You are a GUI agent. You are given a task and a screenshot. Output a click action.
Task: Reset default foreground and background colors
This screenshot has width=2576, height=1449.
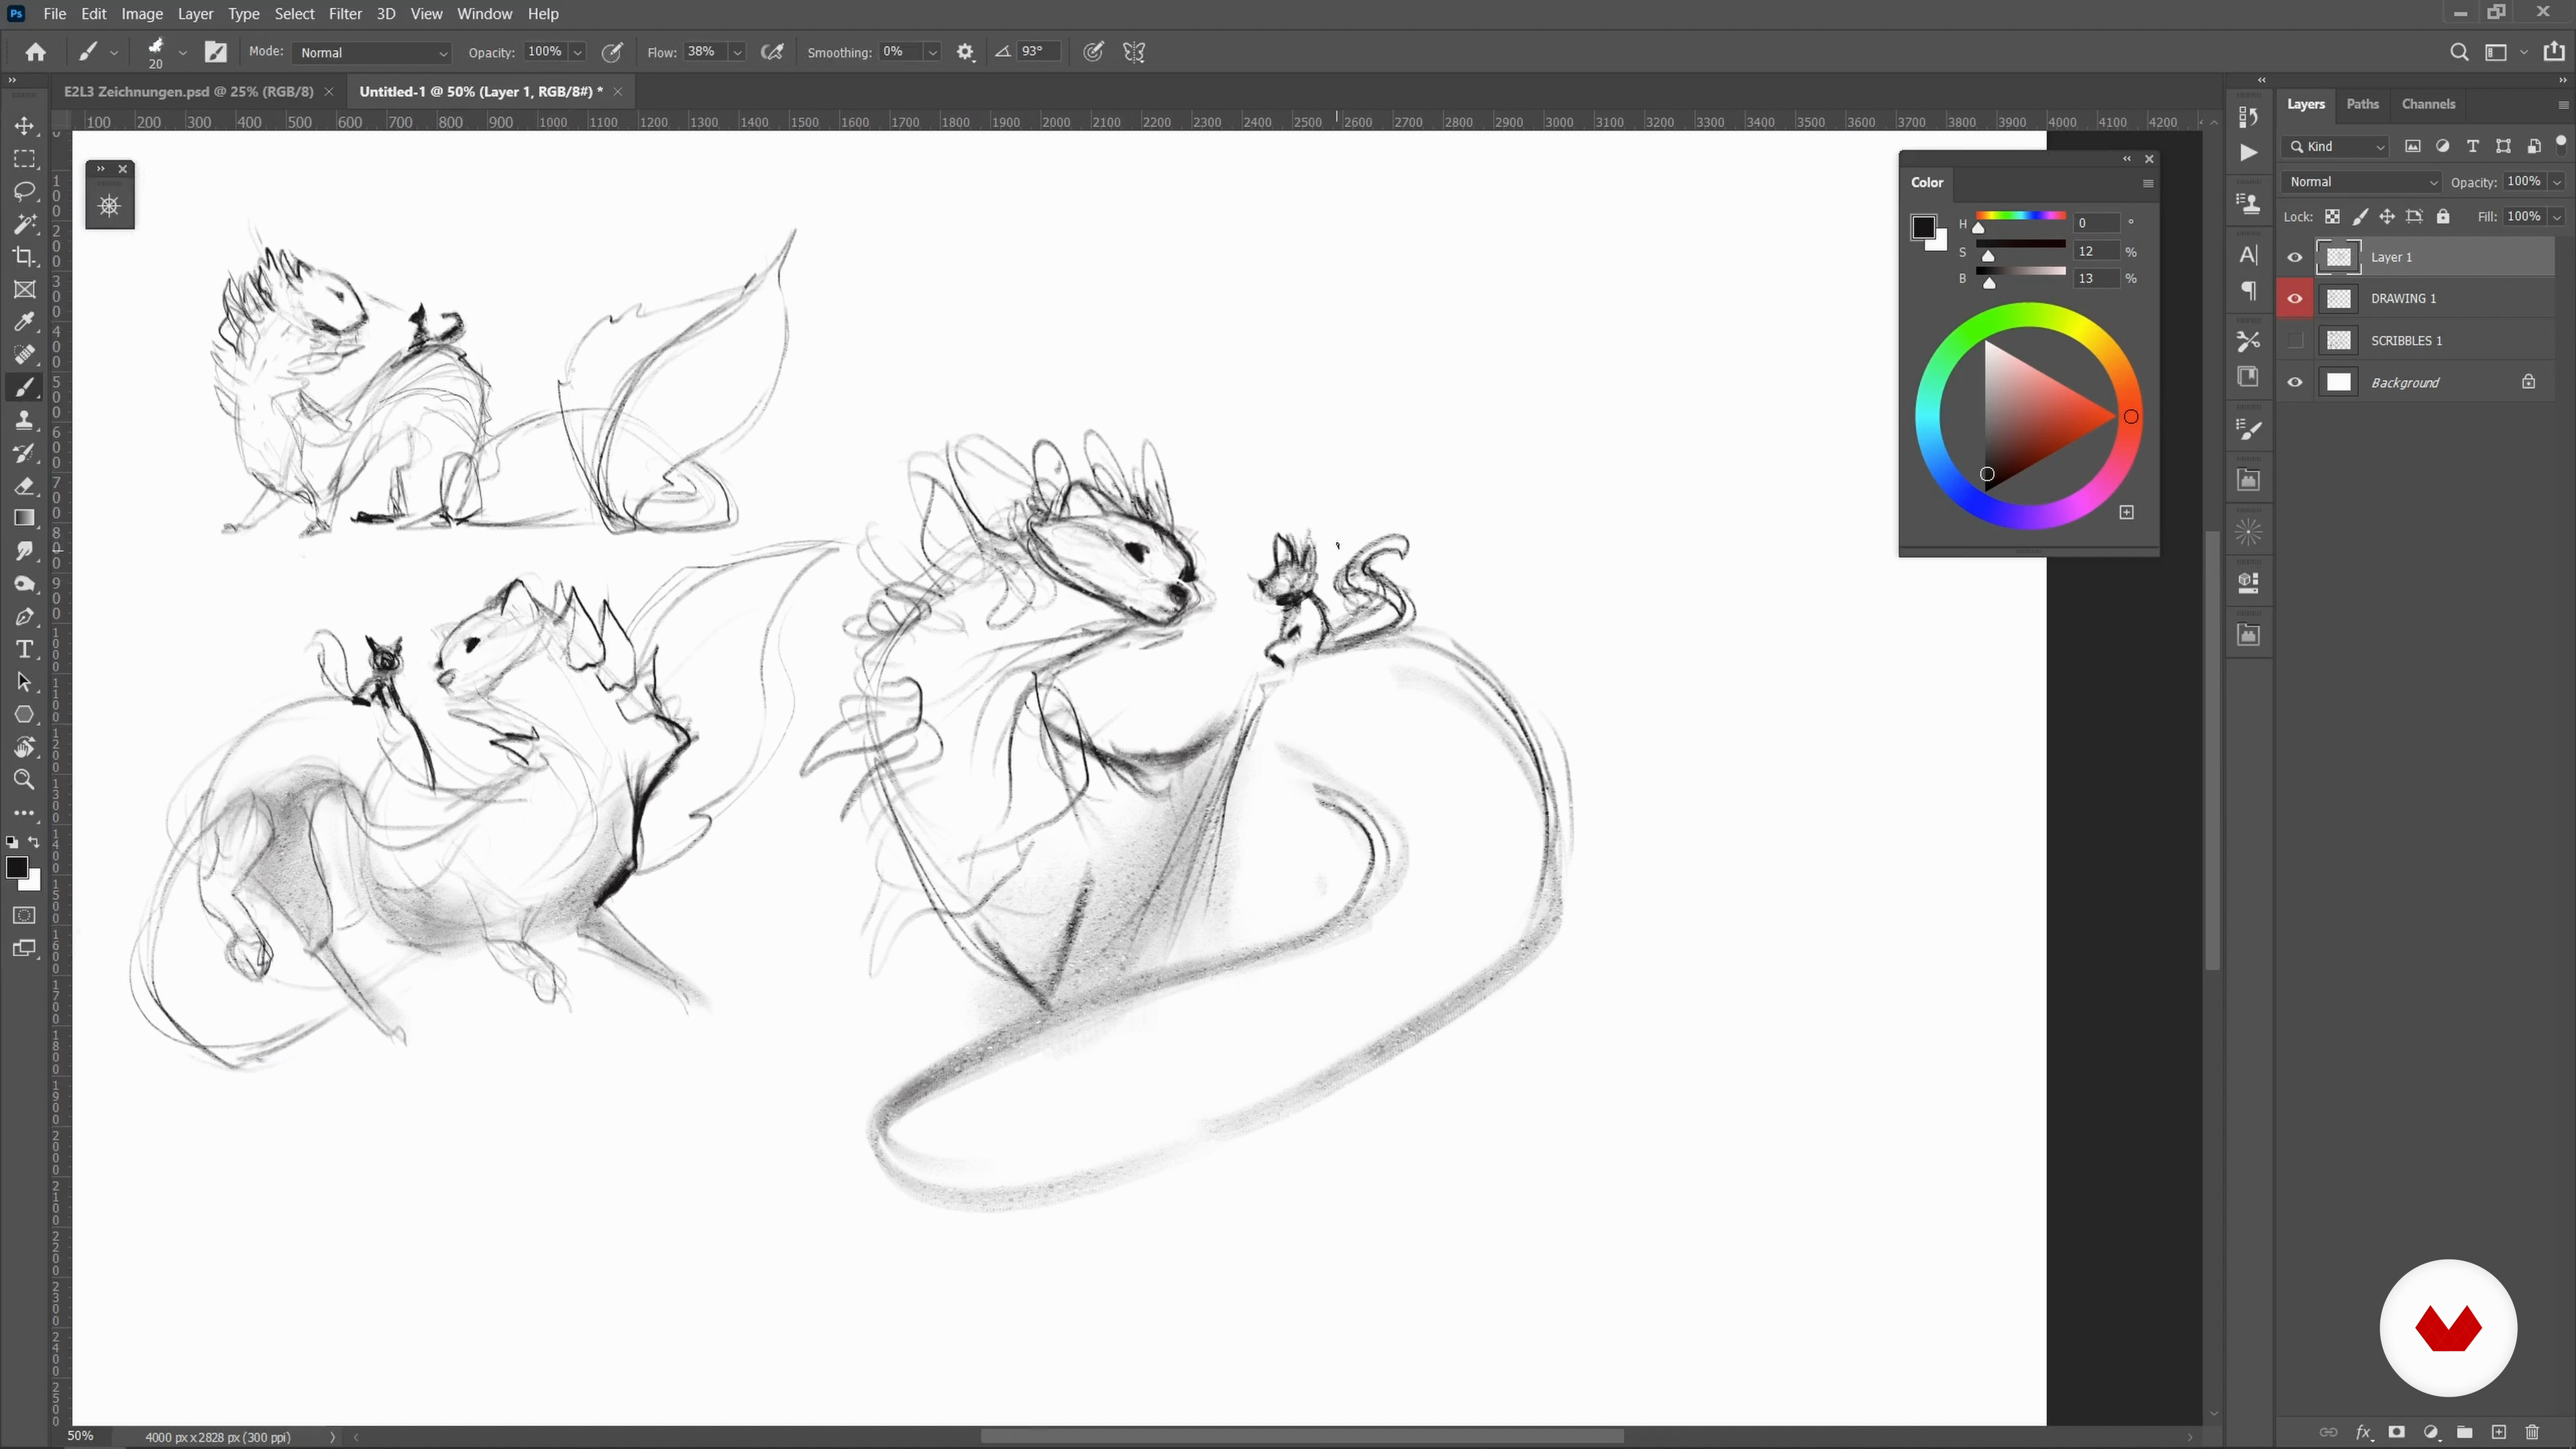(x=12, y=842)
